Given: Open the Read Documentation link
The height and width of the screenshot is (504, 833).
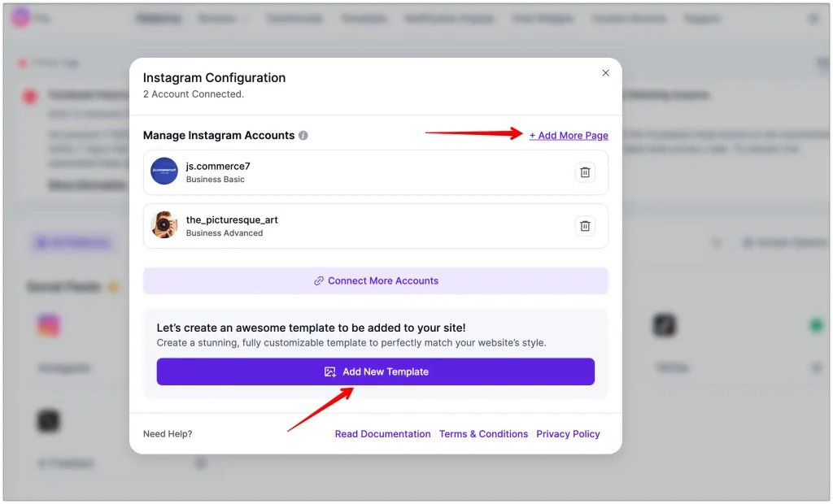Looking at the screenshot, I should [x=382, y=434].
